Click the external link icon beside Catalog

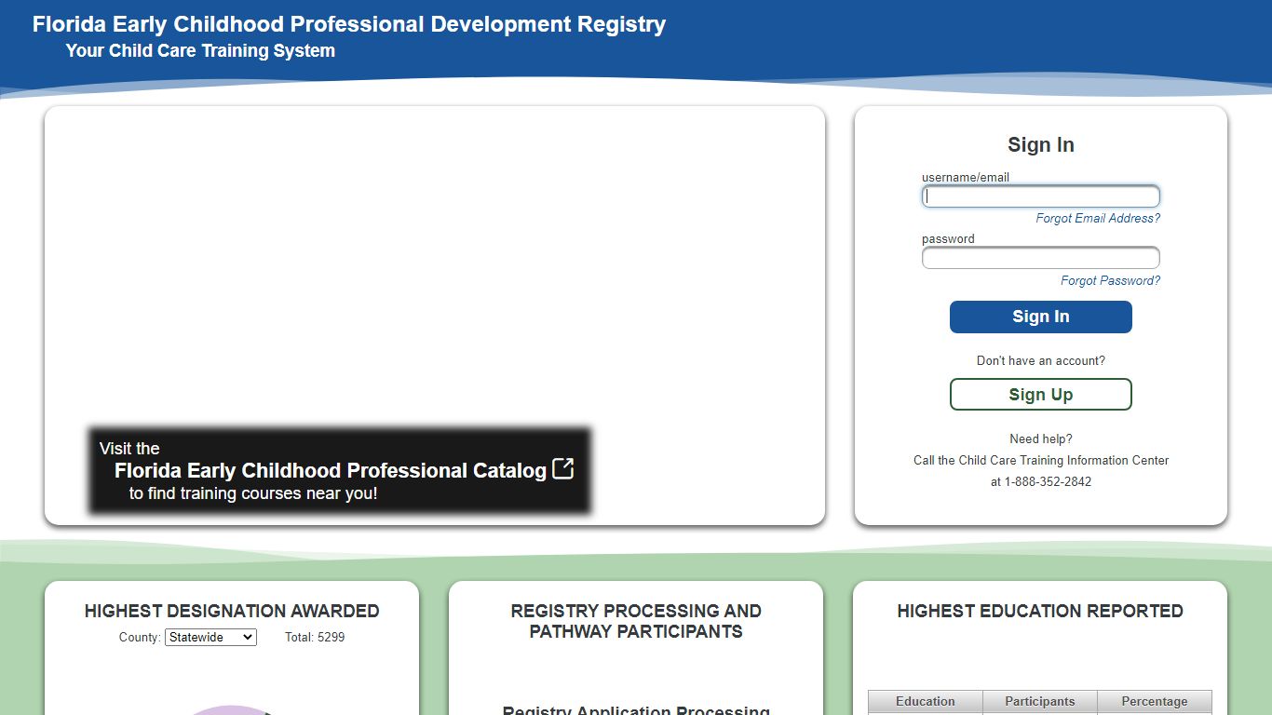[x=562, y=469]
